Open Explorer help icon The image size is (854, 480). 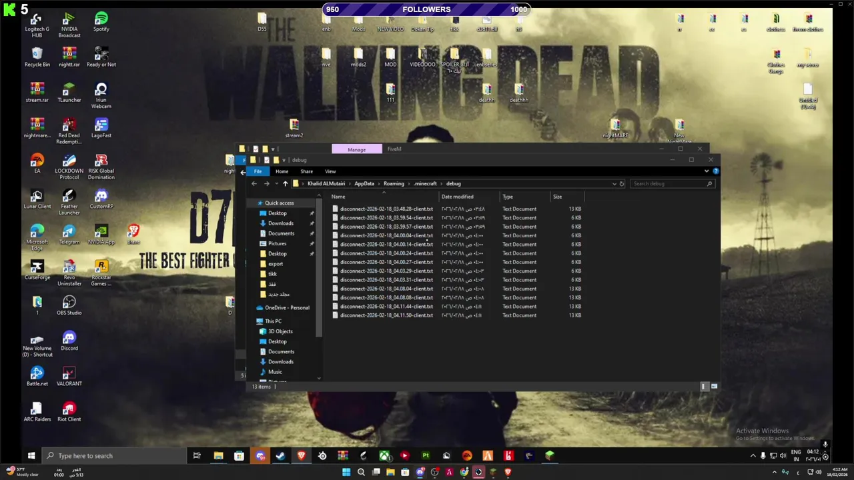coord(715,171)
